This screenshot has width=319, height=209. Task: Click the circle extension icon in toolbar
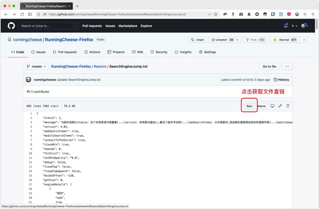click(257, 14)
